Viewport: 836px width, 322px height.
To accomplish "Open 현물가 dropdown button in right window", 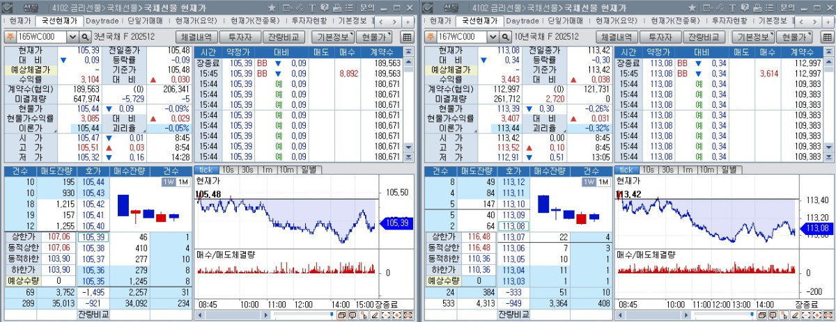I will 794,37.
